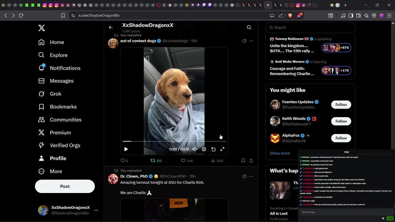Follow Keith Woods
This screenshot has width=395, height=222.
click(x=341, y=121)
